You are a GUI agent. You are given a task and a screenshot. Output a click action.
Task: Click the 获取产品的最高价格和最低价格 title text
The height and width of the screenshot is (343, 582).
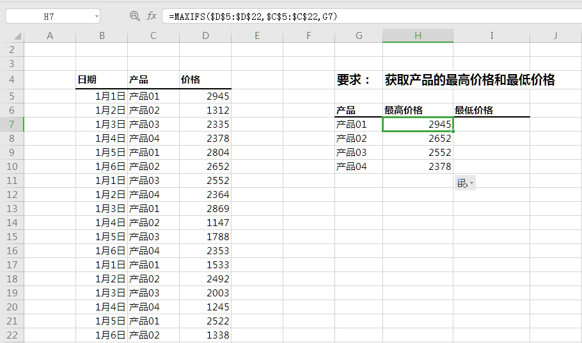469,80
